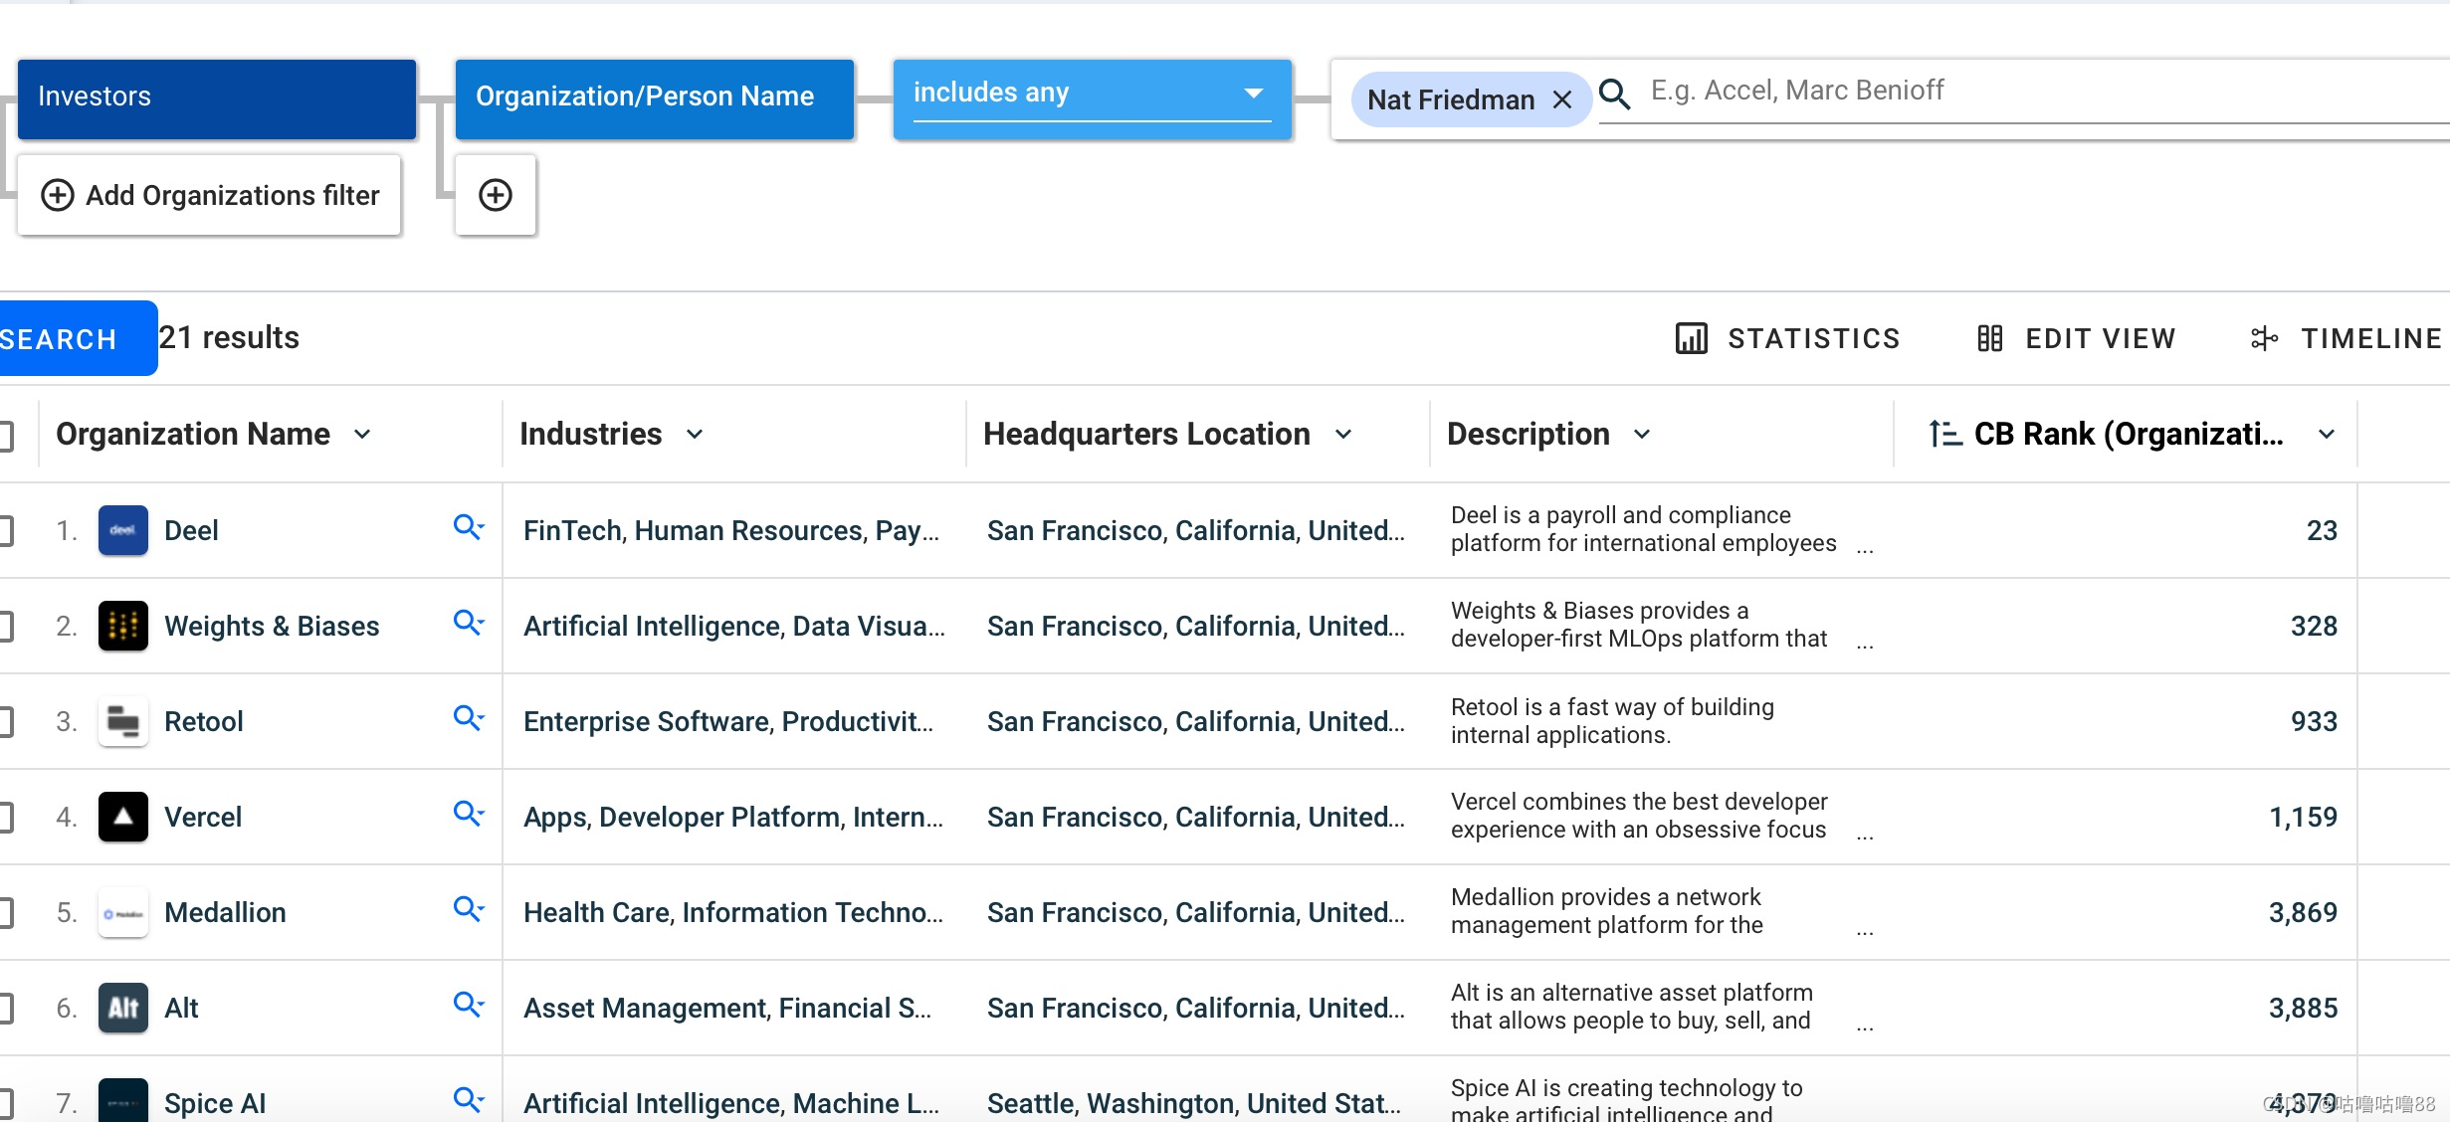Click Add Organizations filter
The height and width of the screenshot is (1122, 2450).
209,195
